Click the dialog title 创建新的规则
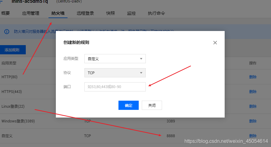Screen dimensions: 271x147 (76, 42)
